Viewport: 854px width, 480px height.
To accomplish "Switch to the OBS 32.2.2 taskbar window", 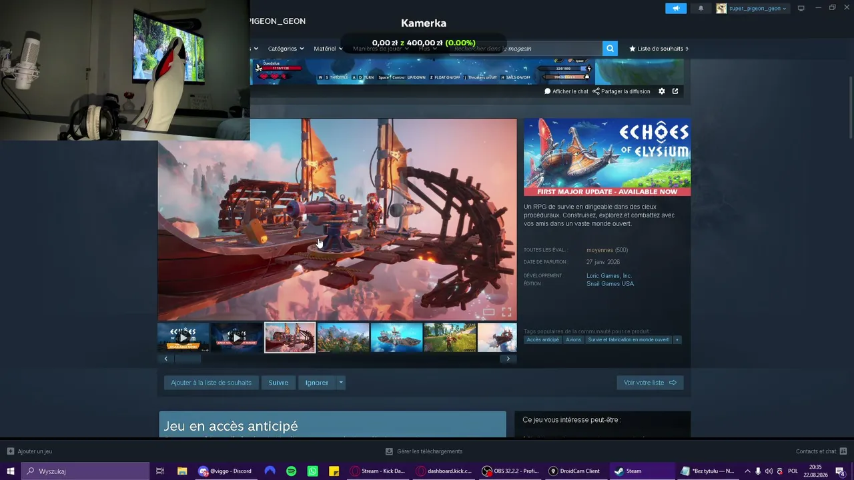I will [510, 471].
